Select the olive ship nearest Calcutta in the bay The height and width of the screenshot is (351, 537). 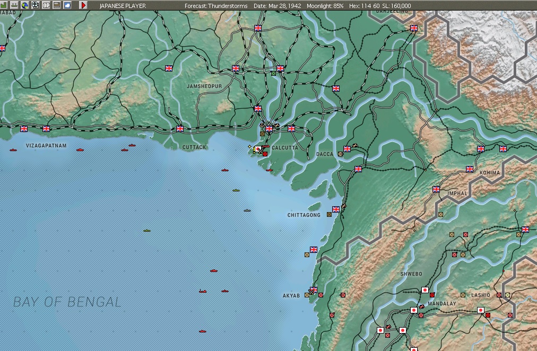tap(236, 190)
